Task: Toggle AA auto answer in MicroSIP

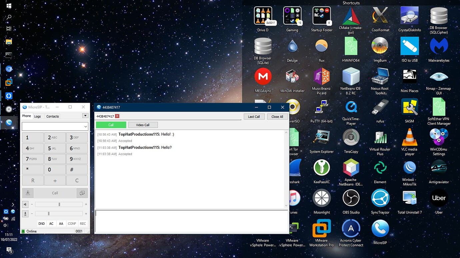Action: (61, 223)
